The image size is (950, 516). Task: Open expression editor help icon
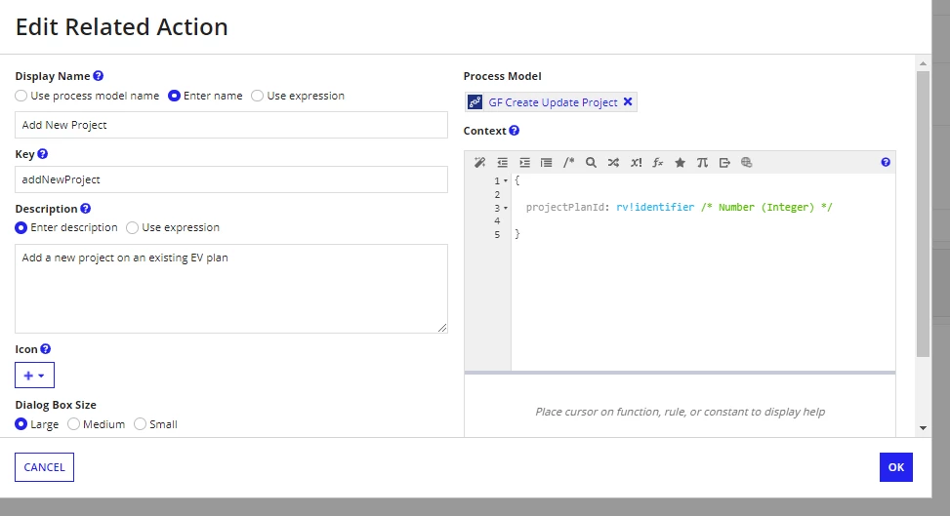(886, 162)
